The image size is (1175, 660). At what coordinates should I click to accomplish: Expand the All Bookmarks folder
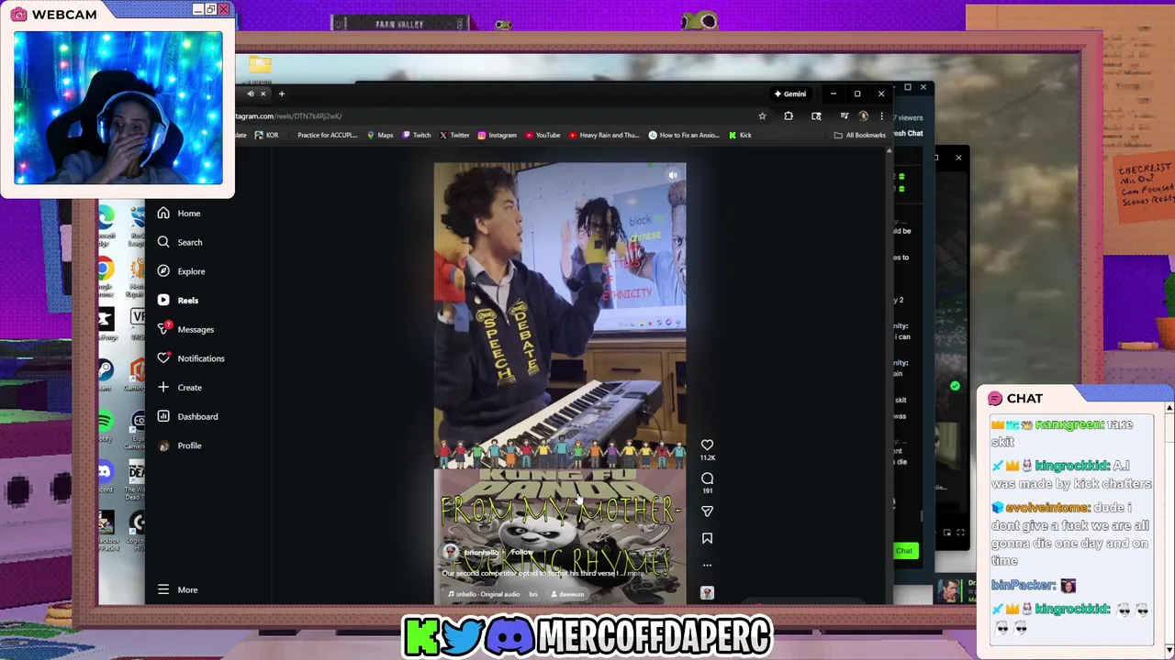pyautogui.click(x=860, y=135)
